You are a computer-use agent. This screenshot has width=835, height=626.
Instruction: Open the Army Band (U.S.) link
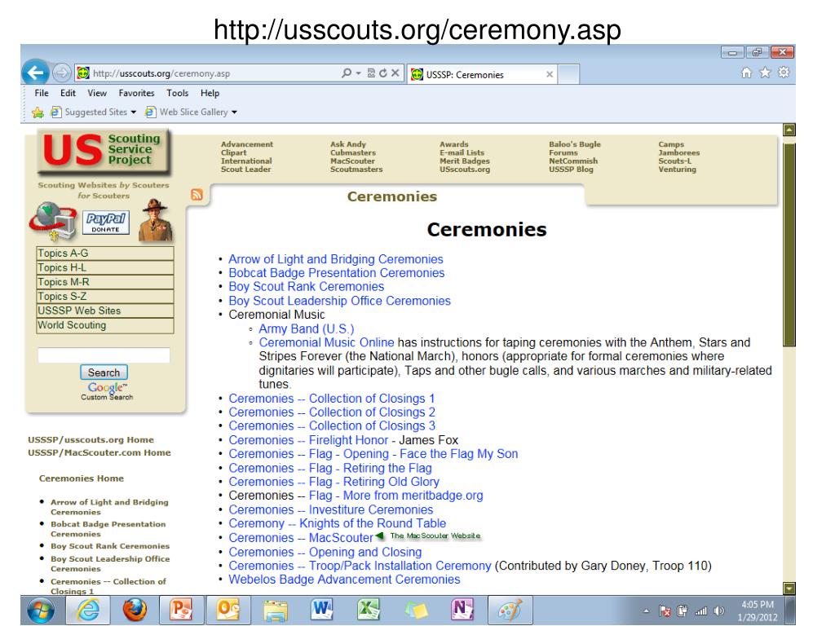click(307, 329)
